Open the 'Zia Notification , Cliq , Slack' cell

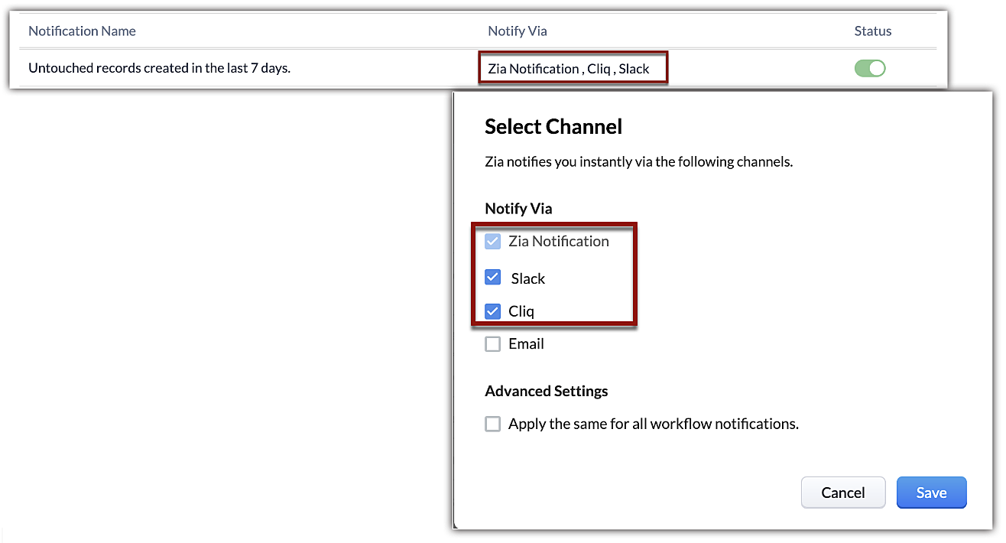click(x=569, y=69)
